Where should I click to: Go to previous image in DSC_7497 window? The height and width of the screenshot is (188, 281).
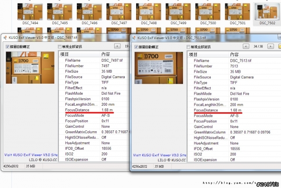pyautogui.click(x=117, y=46)
